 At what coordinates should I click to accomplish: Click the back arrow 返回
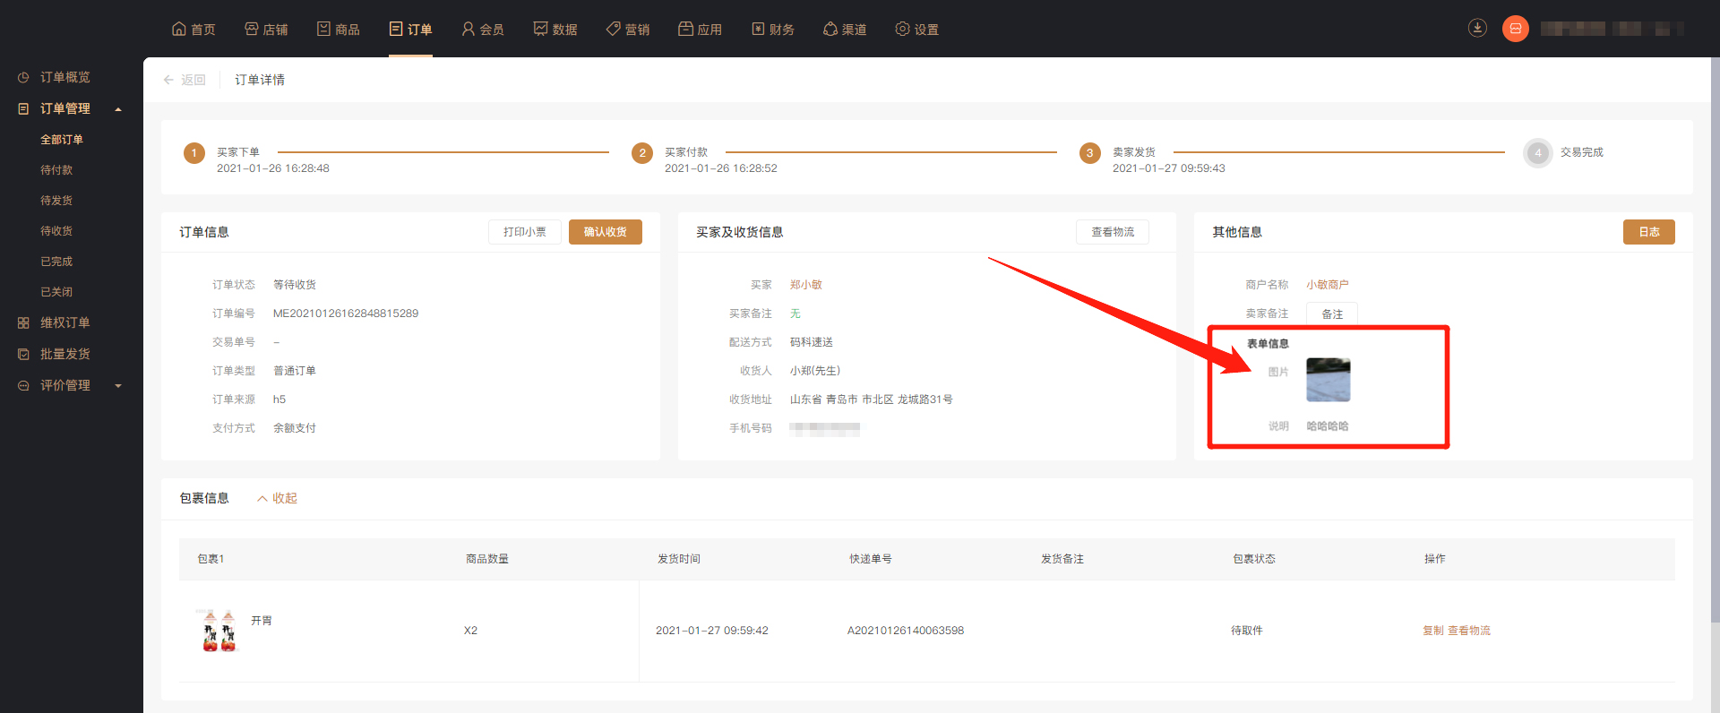click(x=185, y=80)
